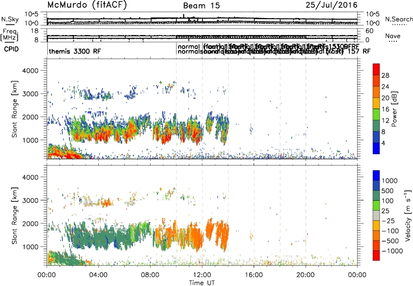Screen dimensions: 413x286
Task: Pick the bright blue bottom Power colorbar segment
Action: 376,149
